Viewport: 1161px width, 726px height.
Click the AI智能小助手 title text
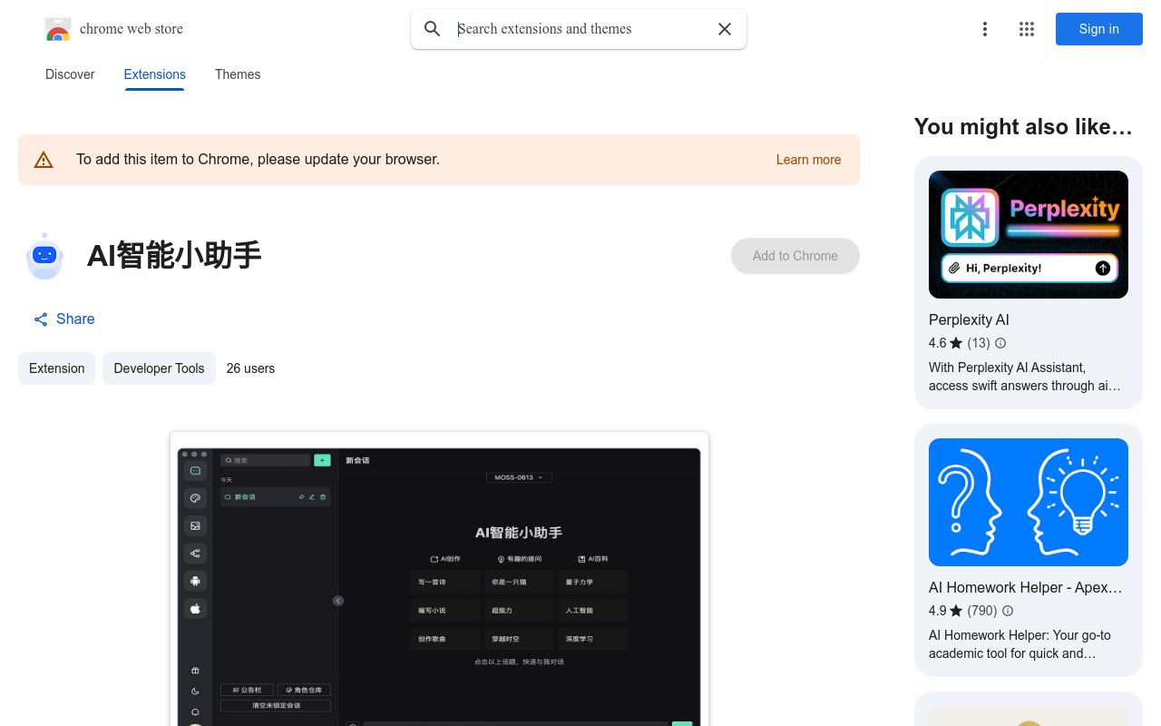coord(174,256)
